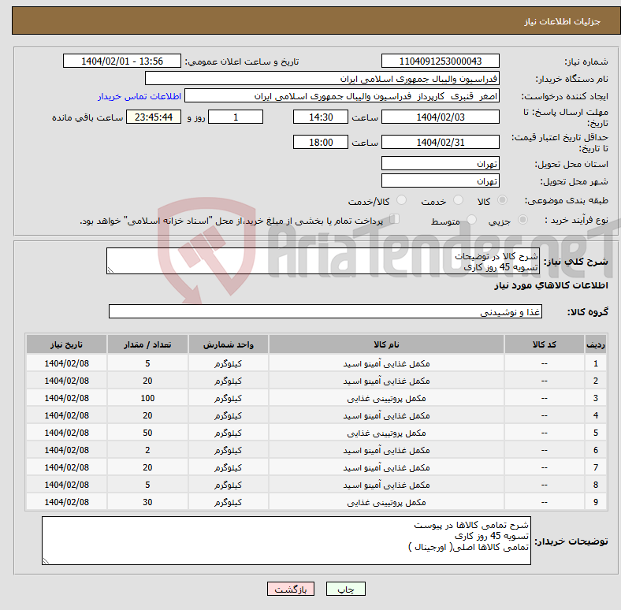Click quantity 30 in row 9
The image size is (621, 610).
147,502
